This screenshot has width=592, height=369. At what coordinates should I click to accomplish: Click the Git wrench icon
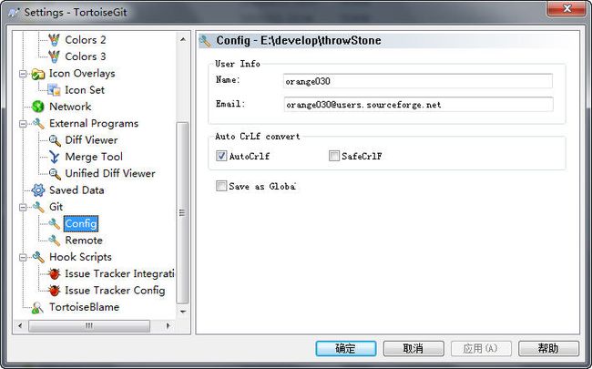click(38, 207)
